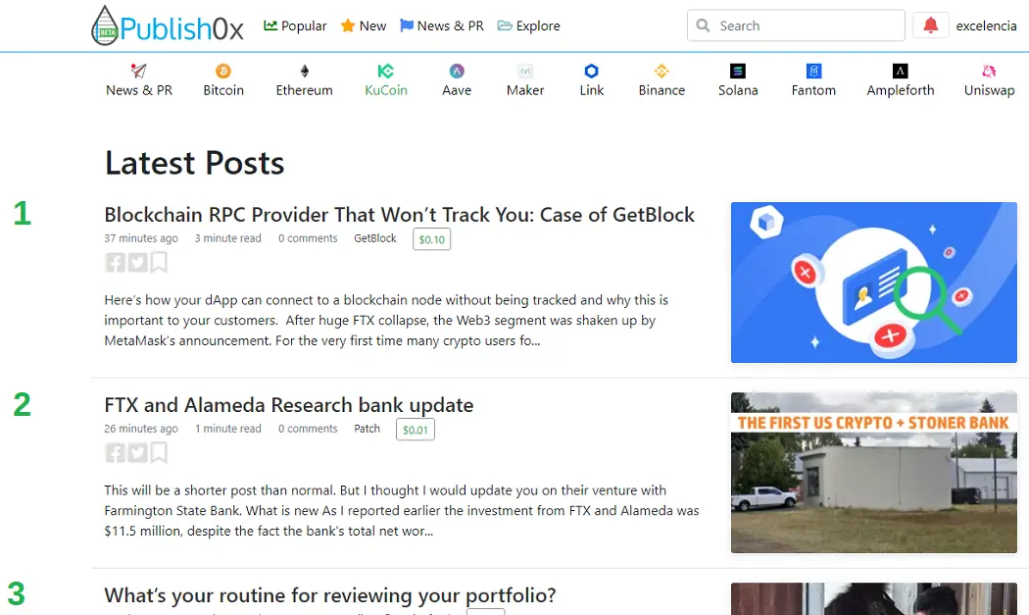
Task: Select the Ampleforth category icon
Action: [901, 71]
